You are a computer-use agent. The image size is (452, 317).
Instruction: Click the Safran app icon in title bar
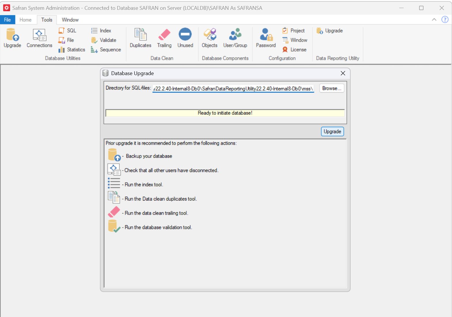7,8
